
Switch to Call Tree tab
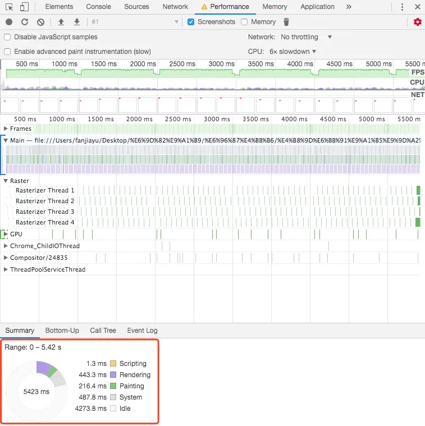tap(103, 331)
